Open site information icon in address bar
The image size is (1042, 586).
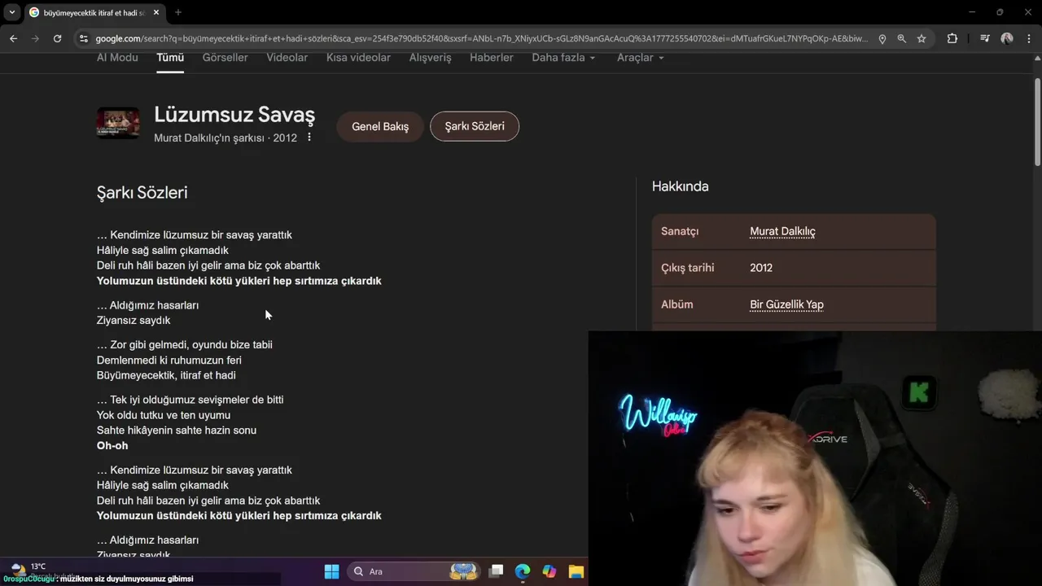point(83,38)
